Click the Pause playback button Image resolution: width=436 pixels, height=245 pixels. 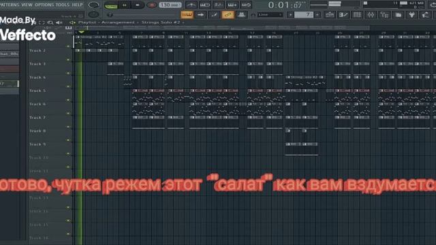(x=124, y=5)
